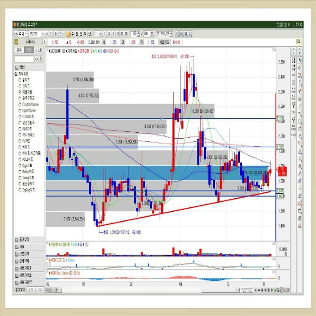Click the yellow icon left of 트레이스
This screenshot has height=316, width=316.
[x=16, y=42]
